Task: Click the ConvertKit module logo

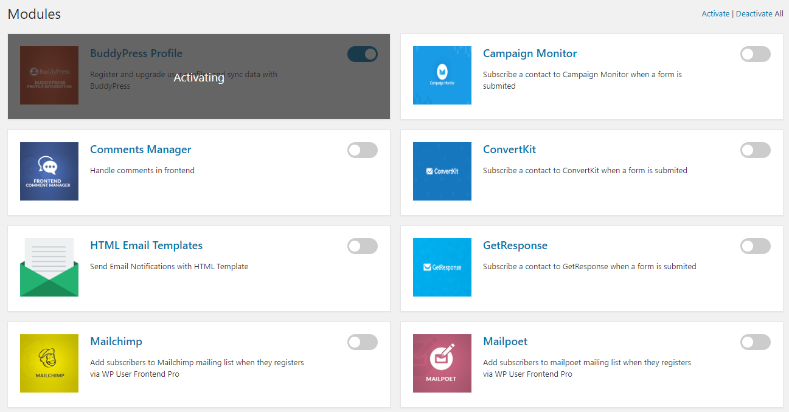Action: [442, 171]
